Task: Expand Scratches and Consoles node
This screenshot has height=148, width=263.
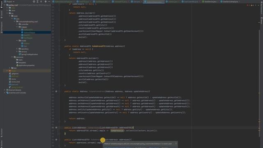Action: [x=5, y=92]
